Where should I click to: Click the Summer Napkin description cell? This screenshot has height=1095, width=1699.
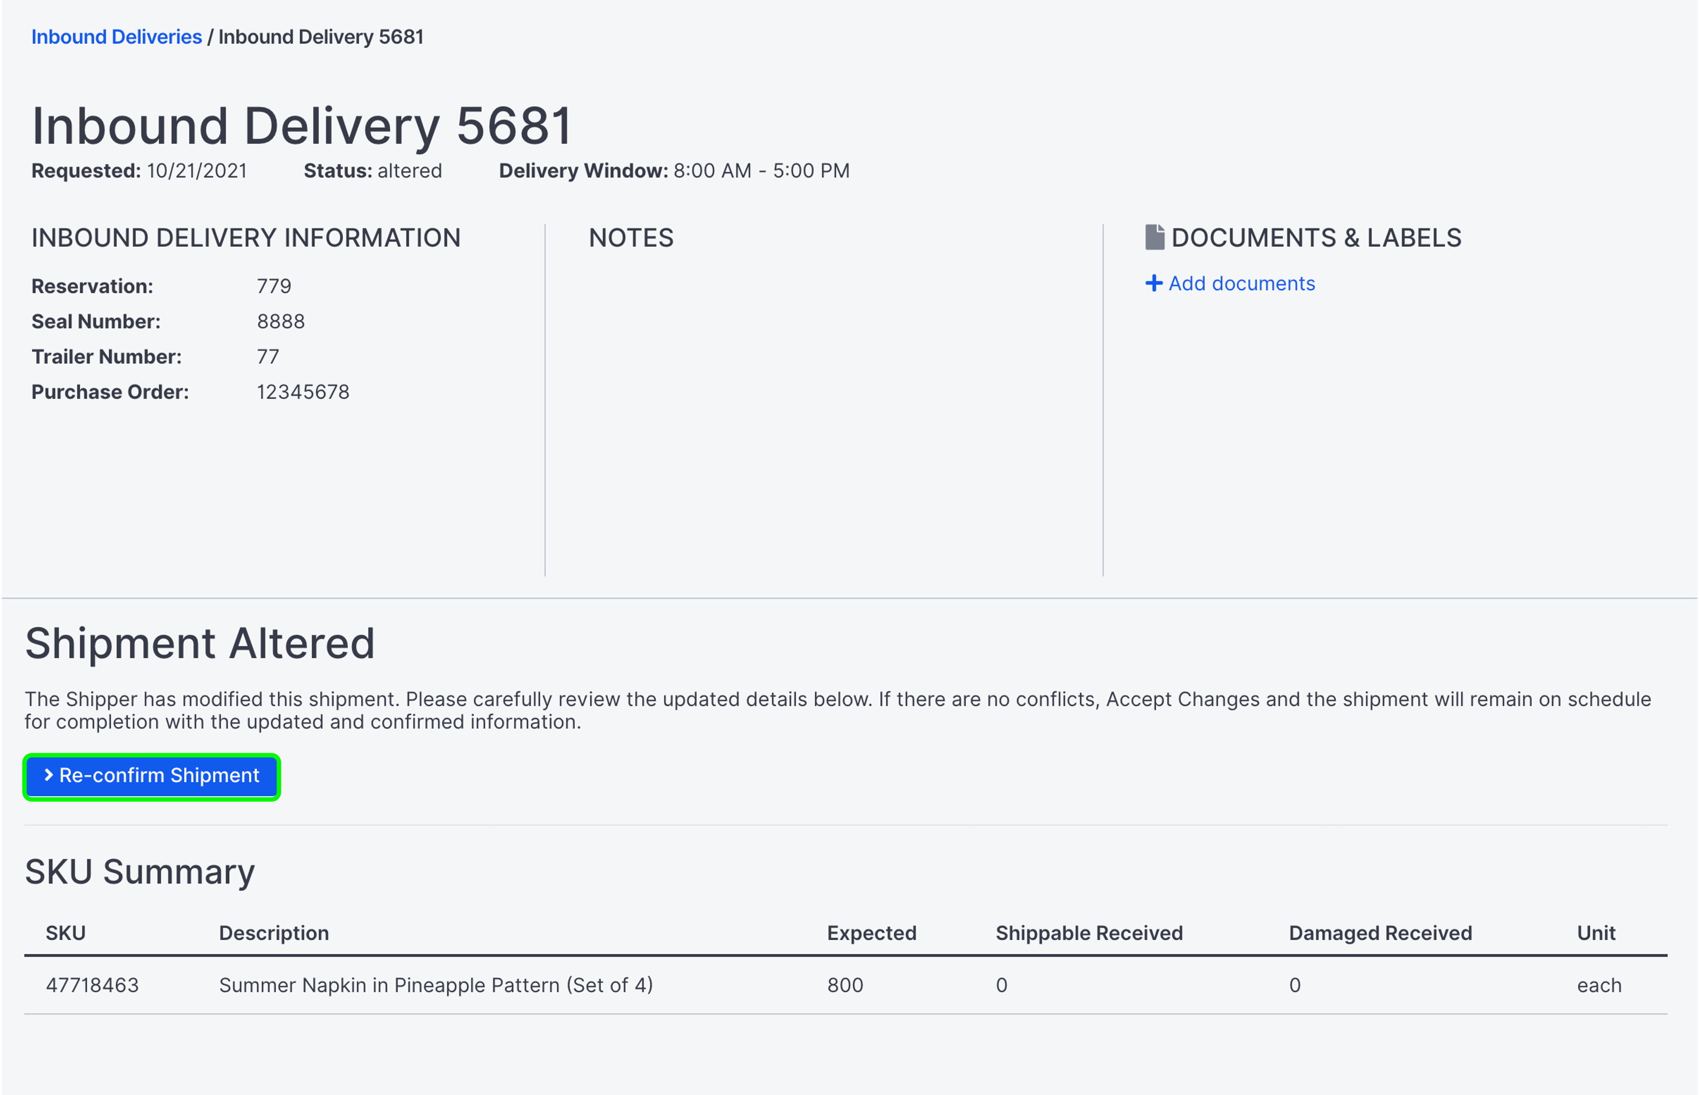click(x=437, y=985)
